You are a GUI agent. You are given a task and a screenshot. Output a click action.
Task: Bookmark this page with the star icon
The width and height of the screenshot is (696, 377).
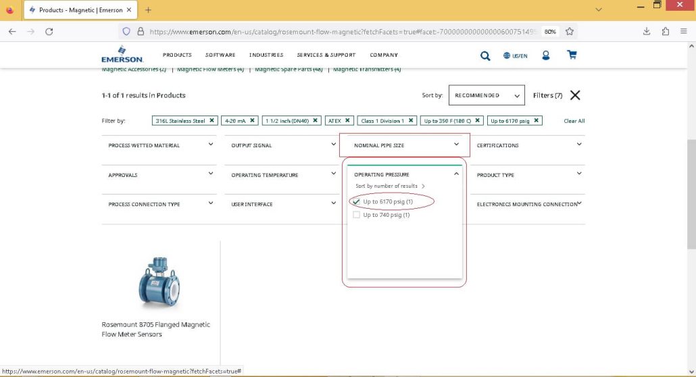click(x=570, y=32)
